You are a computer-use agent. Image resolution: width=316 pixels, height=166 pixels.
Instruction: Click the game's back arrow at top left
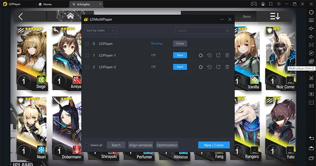(21, 17)
